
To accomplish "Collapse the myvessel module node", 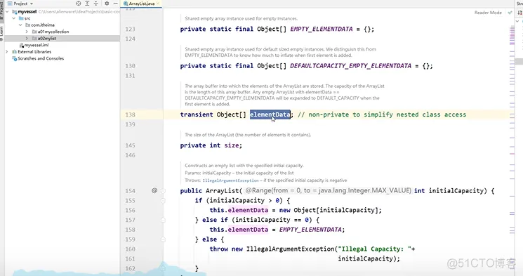I will 7,12.
